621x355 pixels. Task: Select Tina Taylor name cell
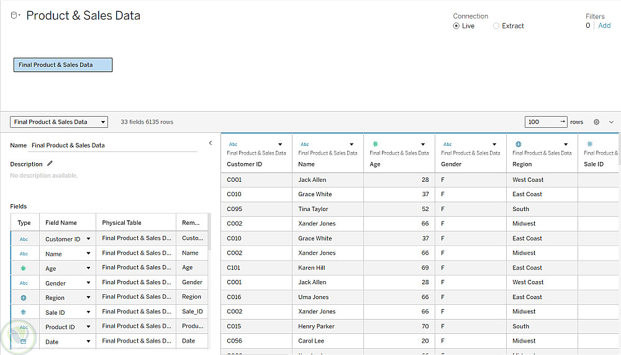coord(328,209)
